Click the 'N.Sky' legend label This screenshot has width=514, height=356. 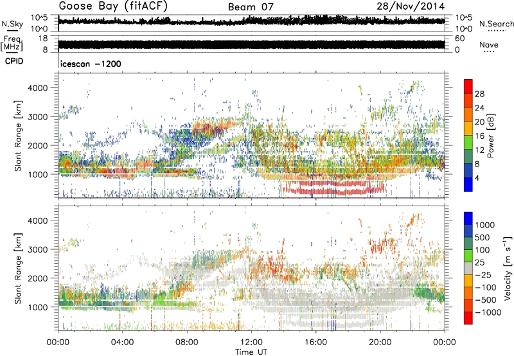(x=12, y=24)
